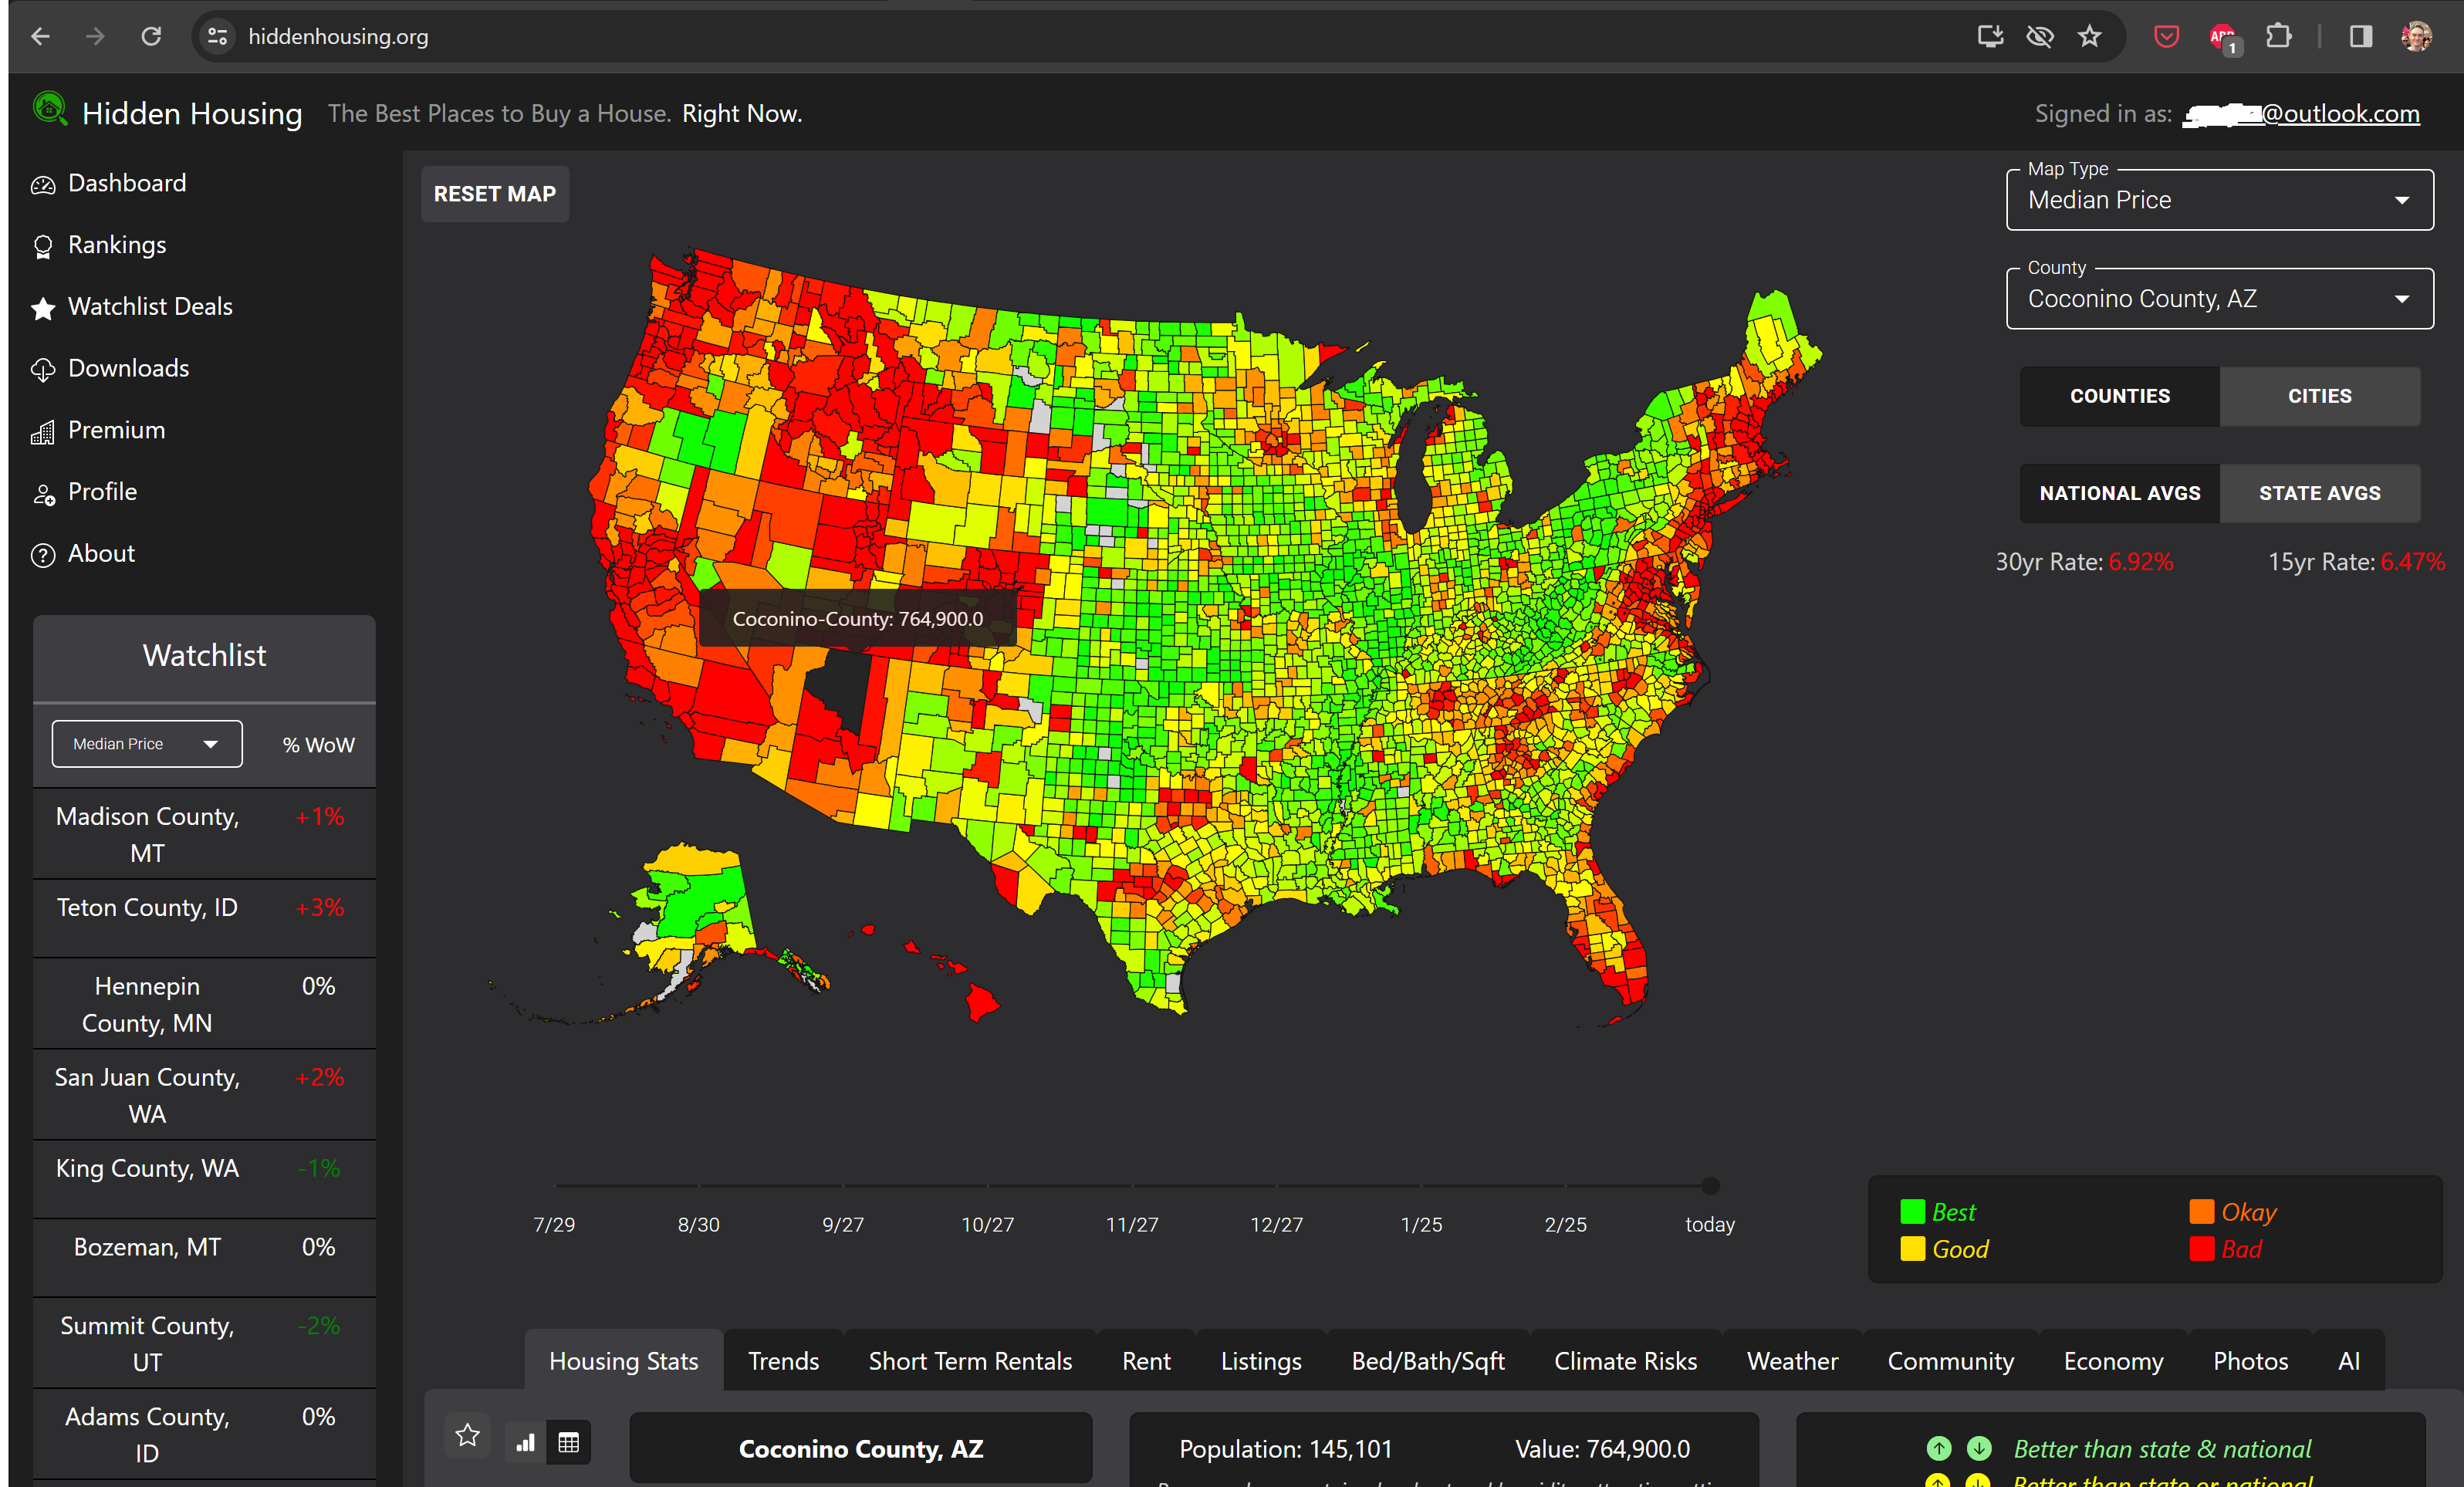Click the Hidden Housing logo icon
Image resolution: width=2464 pixels, height=1487 pixels.
tap(50, 109)
